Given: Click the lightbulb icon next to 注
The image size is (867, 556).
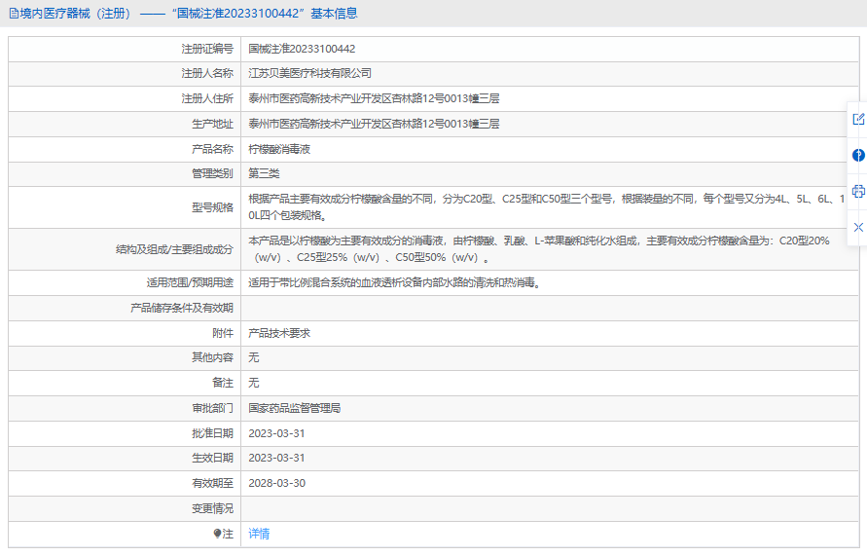Looking at the screenshot, I should coord(217,534).
